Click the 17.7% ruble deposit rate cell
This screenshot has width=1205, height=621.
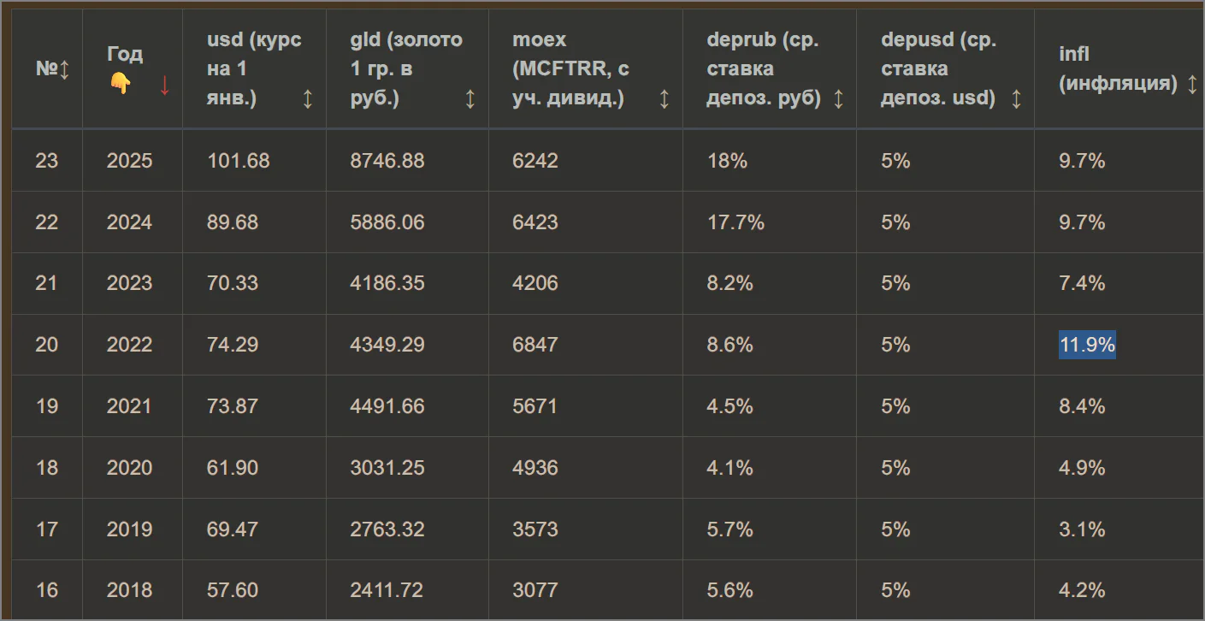[735, 222]
